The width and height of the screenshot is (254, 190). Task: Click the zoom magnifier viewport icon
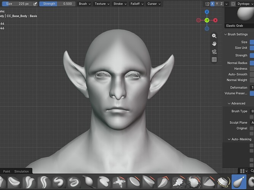(214, 36)
